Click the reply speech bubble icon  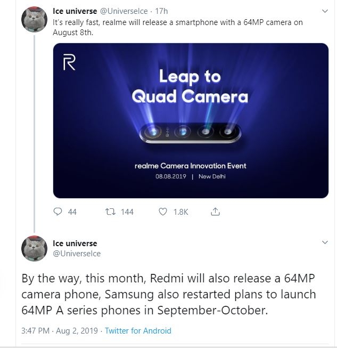(x=57, y=212)
